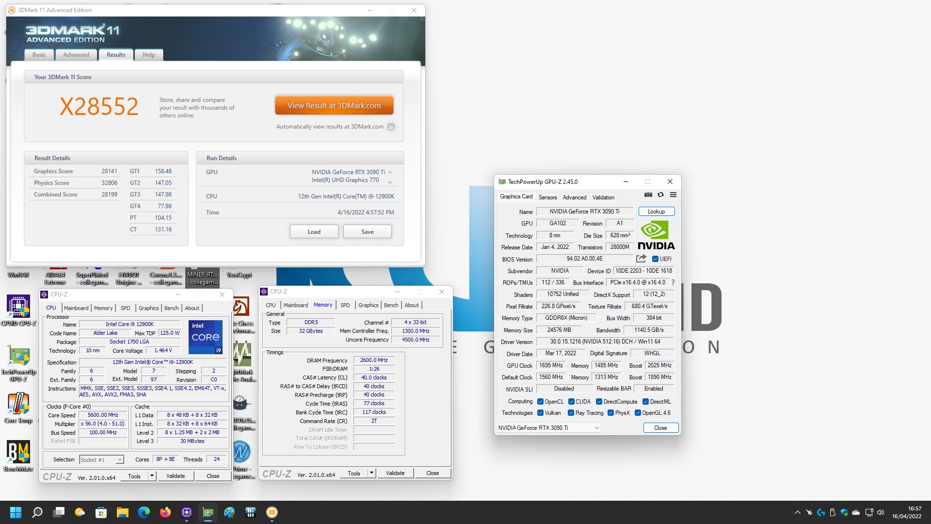The width and height of the screenshot is (931, 524).
Task: Take a GPU-Z screenshot with camera icon
Action: tap(648, 195)
